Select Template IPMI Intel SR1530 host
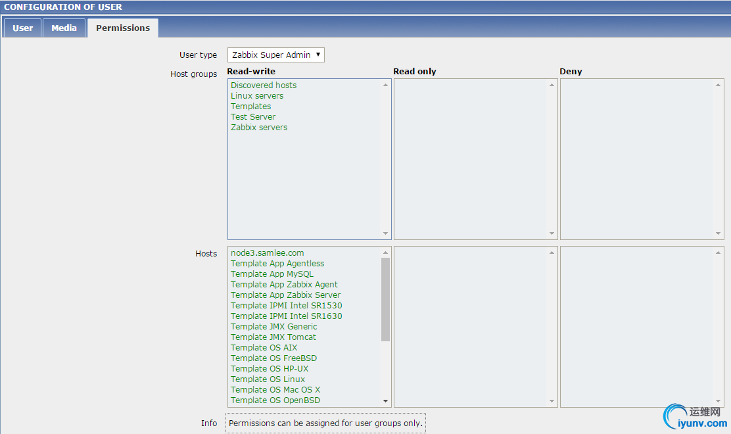The height and width of the screenshot is (434, 731). tap(286, 305)
